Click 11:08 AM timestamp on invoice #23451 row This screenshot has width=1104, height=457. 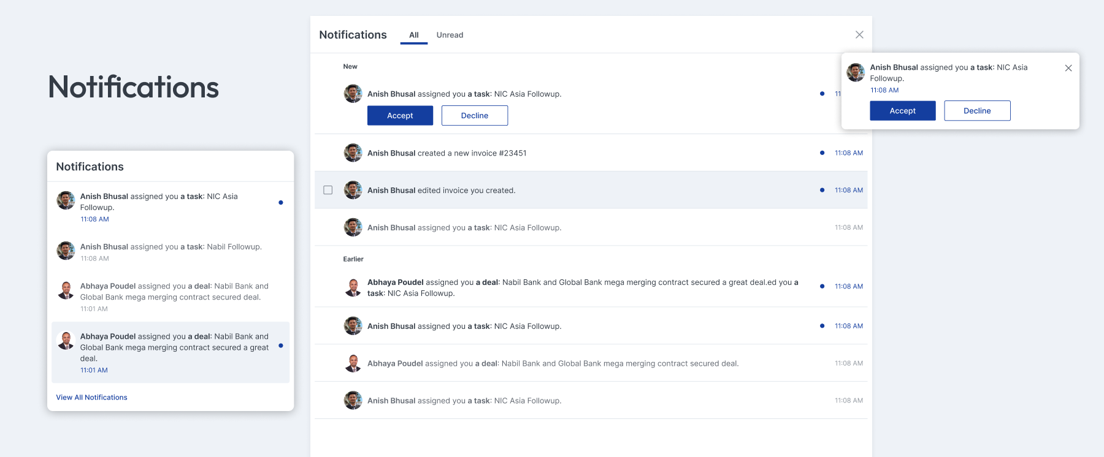[848, 153]
